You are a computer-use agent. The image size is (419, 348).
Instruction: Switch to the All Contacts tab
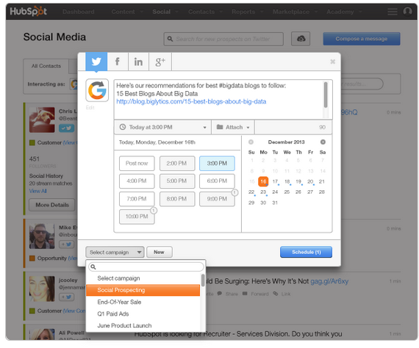coord(46,66)
